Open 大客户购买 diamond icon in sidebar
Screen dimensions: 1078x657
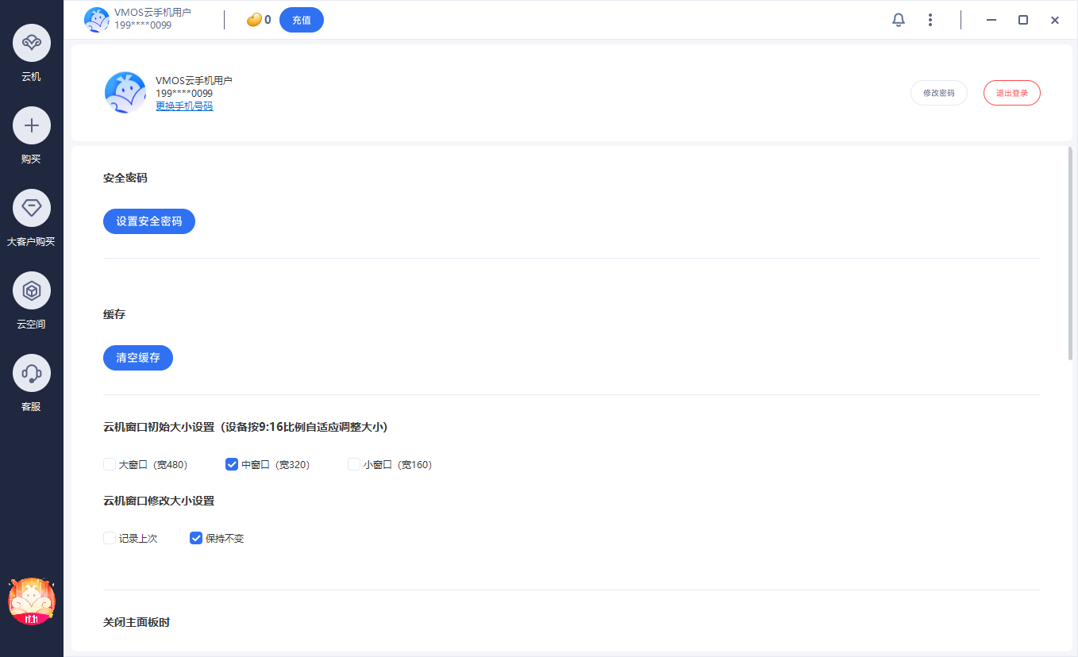[x=32, y=208]
